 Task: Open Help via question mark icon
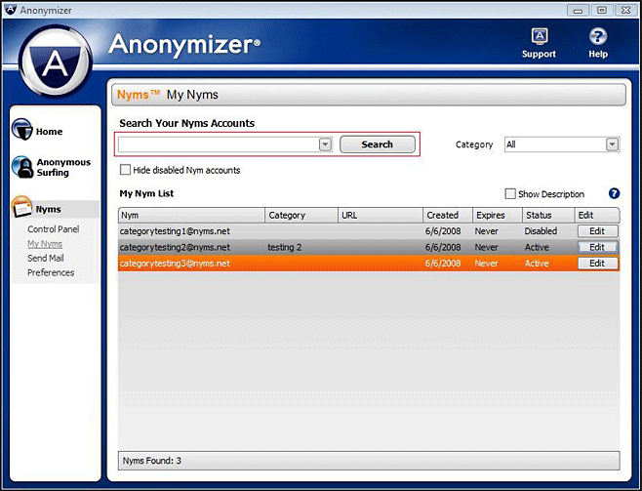tap(598, 37)
